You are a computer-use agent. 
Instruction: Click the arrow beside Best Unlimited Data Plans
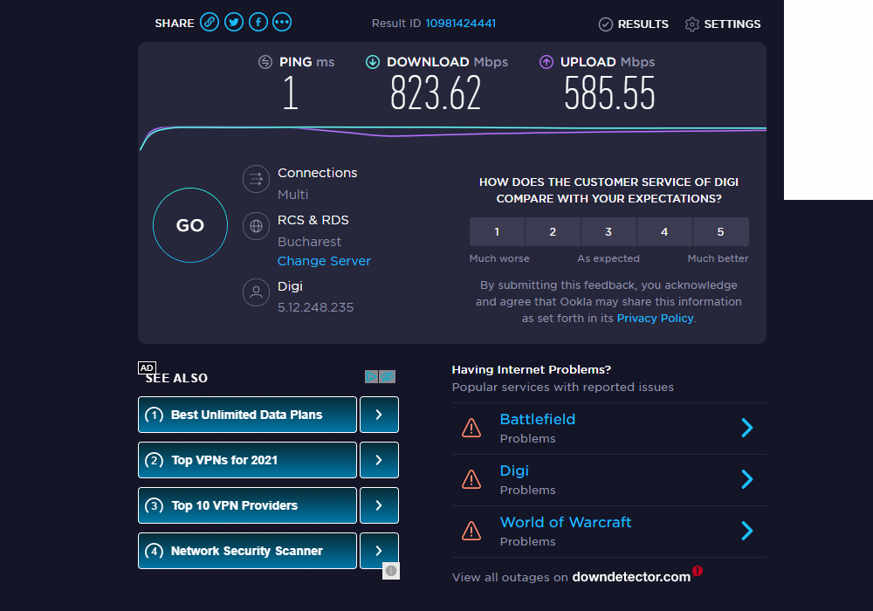point(379,415)
